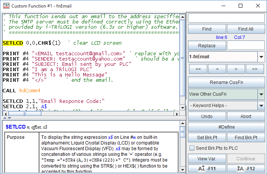
Task: Click the 'clear LCD screen' comment
Action: [95, 43]
